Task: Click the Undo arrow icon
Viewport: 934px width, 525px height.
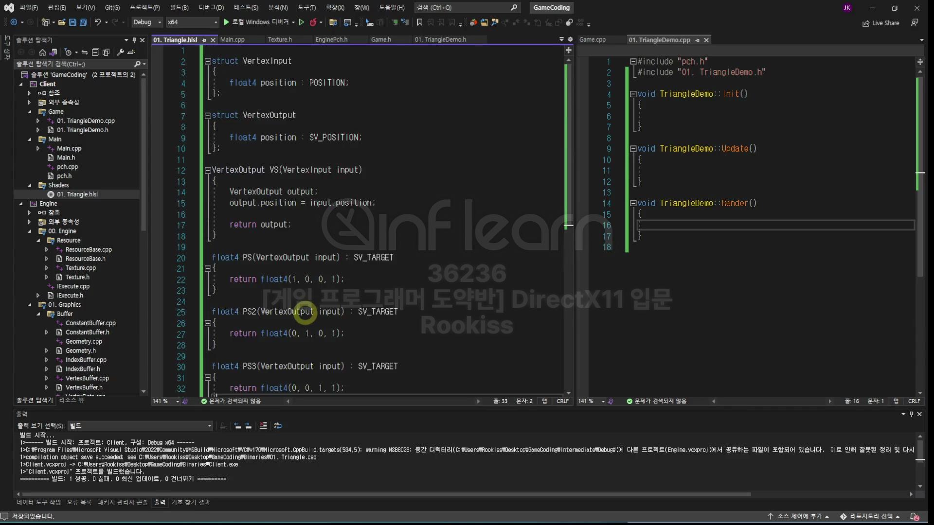Action: pos(98,22)
